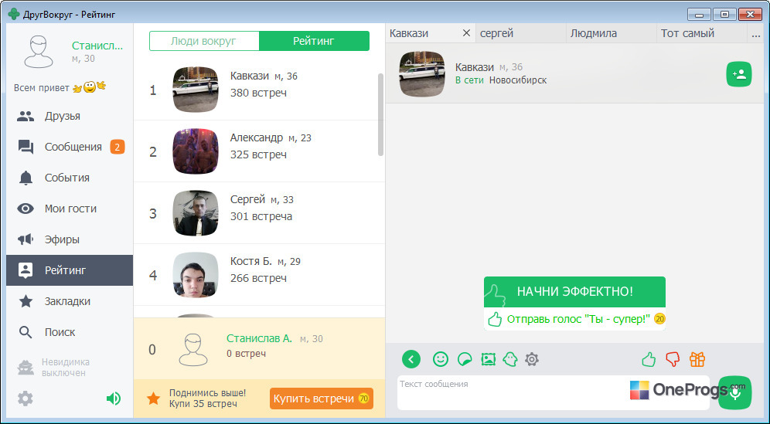Open Сообщения messages in sidebar

(70, 148)
